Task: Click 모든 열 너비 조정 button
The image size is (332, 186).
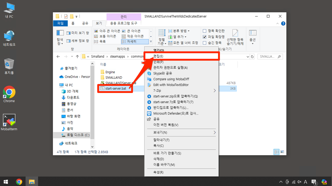Action: pos(183,43)
